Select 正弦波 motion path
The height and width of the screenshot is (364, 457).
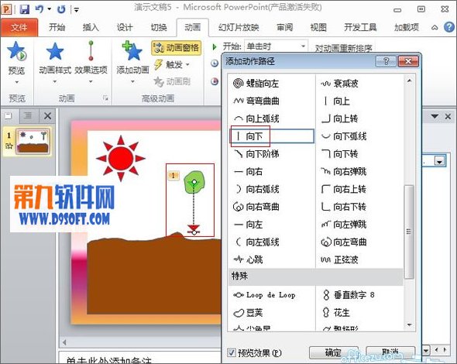tap(339, 259)
